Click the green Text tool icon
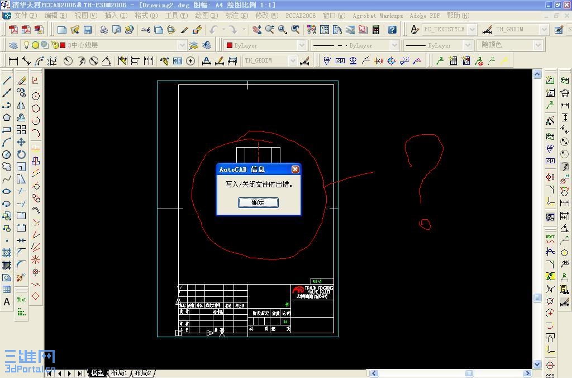Image resolution: width=572 pixels, height=378 pixels. pos(21,300)
